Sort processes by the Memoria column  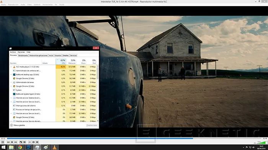click(71, 62)
